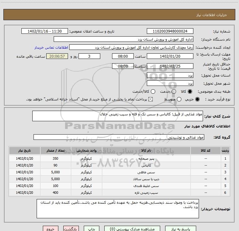Click the اطلاعات کالاهای مورد نیاز section heading
Image resolution: width=239 pixels, height=231 pixels.
[x=207, y=126]
